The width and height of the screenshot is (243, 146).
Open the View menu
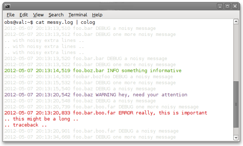38,15
